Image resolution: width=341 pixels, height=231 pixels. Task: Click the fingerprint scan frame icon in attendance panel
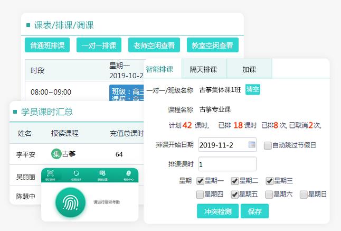coord(50,173)
